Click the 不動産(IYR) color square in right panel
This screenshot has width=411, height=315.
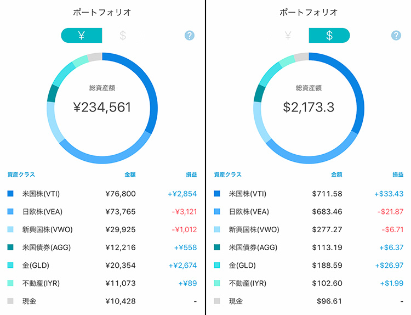(x=217, y=283)
